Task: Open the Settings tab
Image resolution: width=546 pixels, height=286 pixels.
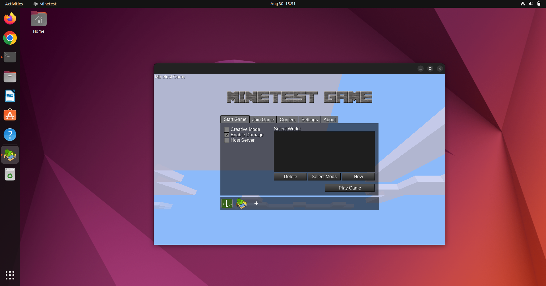Action: (309, 120)
